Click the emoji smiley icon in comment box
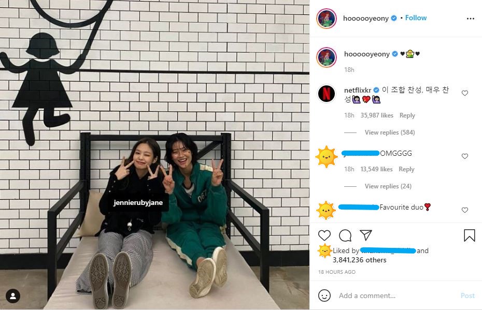 [324, 296]
